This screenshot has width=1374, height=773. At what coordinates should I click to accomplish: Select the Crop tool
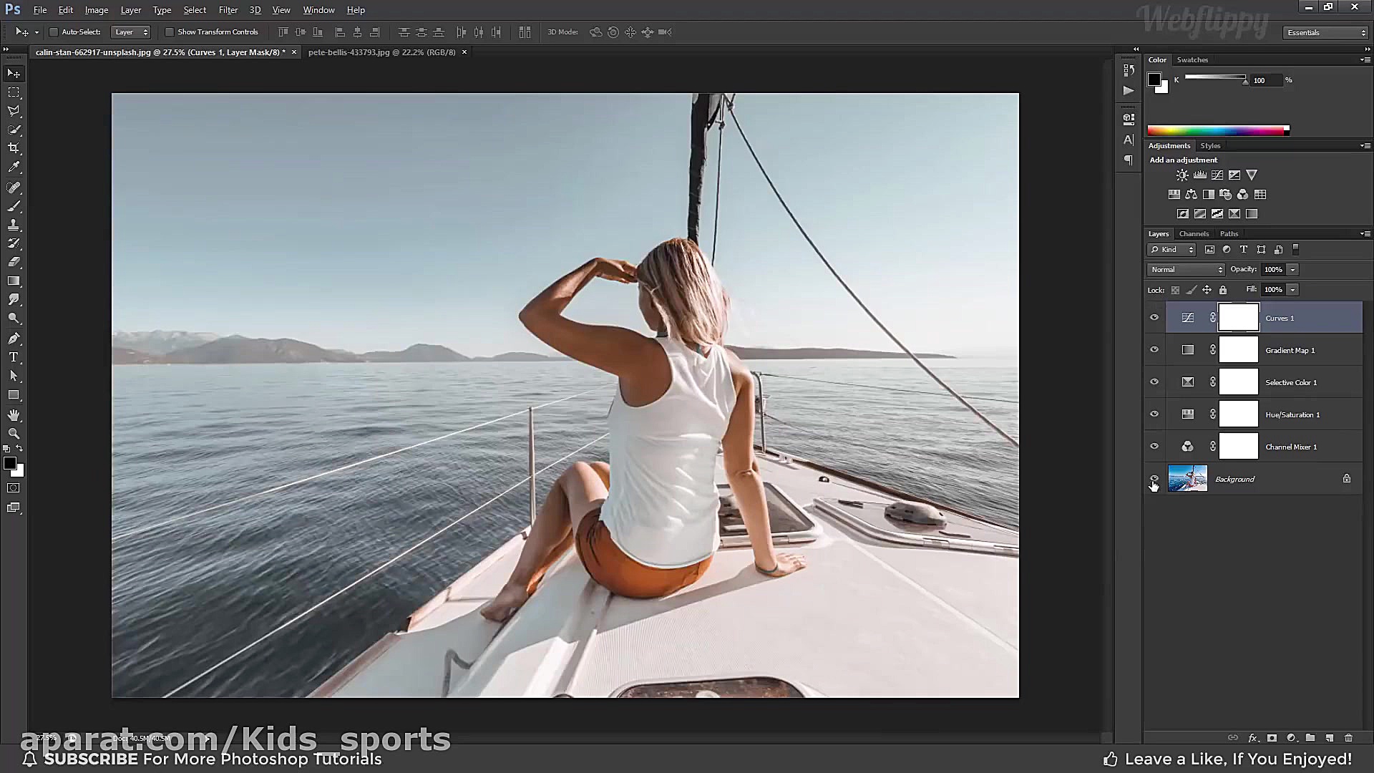pos(14,148)
